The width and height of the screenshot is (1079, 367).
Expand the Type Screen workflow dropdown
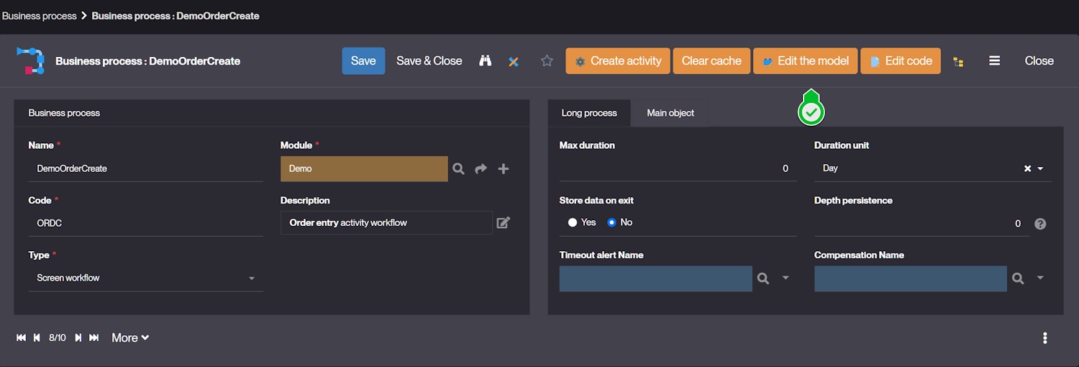click(x=251, y=278)
